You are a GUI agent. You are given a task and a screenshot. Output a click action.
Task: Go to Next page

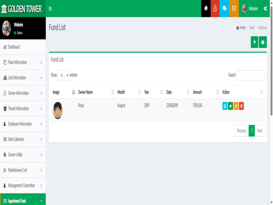[260, 131]
